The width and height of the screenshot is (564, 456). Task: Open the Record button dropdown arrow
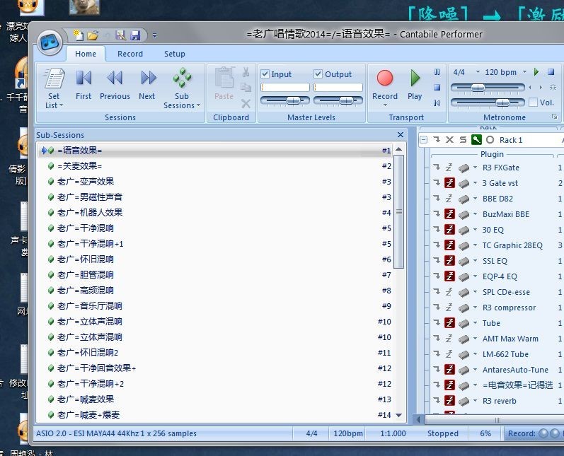[385, 105]
